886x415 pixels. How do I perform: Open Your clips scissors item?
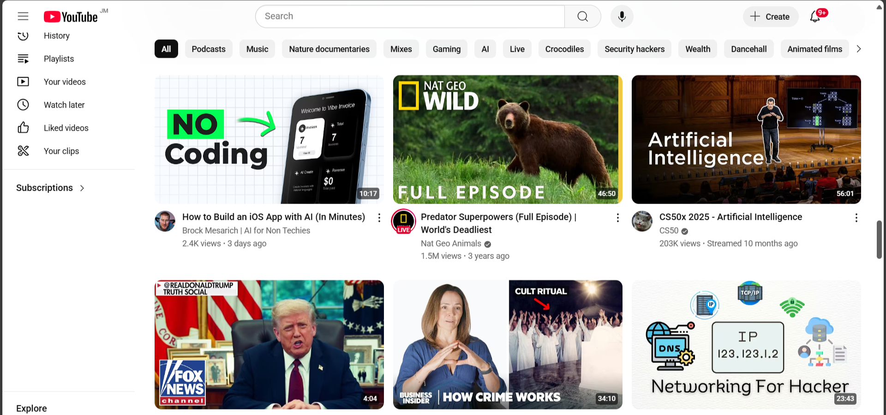61,151
